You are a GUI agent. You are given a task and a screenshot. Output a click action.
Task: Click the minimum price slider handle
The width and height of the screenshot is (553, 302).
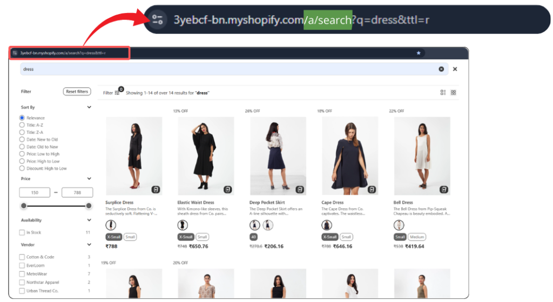tap(24, 205)
